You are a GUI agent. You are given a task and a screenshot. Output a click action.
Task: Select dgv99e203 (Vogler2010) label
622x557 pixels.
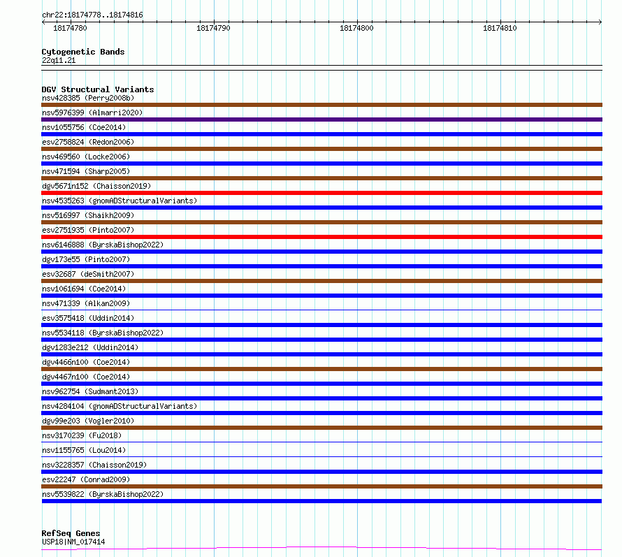pyautogui.click(x=88, y=421)
